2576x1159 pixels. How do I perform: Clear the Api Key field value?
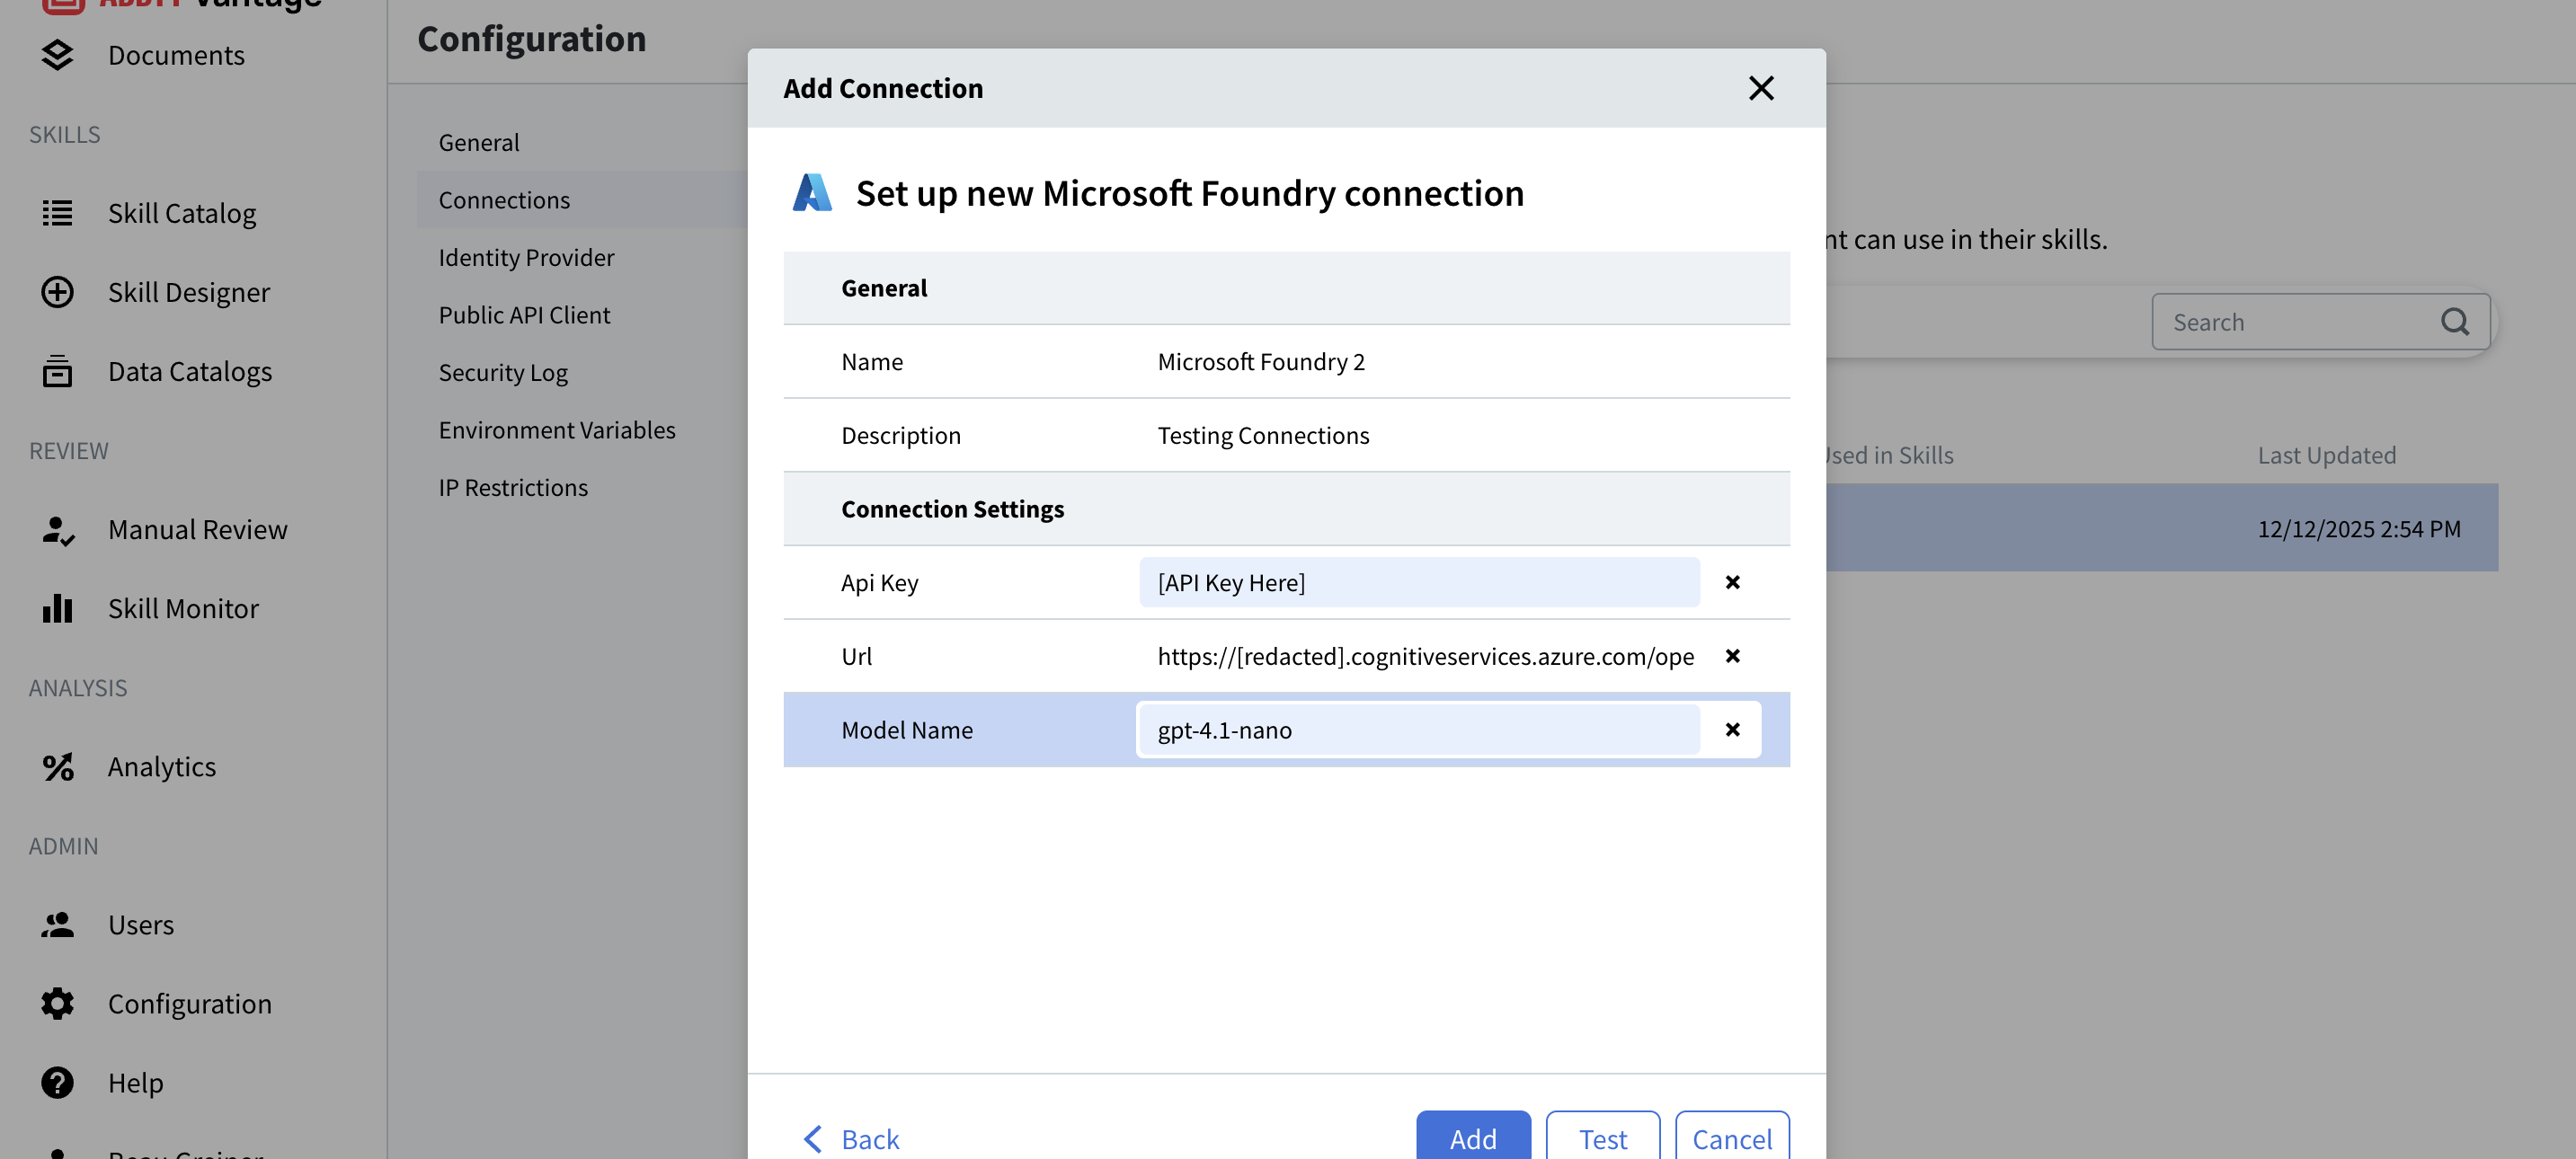tap(1733, 582)
